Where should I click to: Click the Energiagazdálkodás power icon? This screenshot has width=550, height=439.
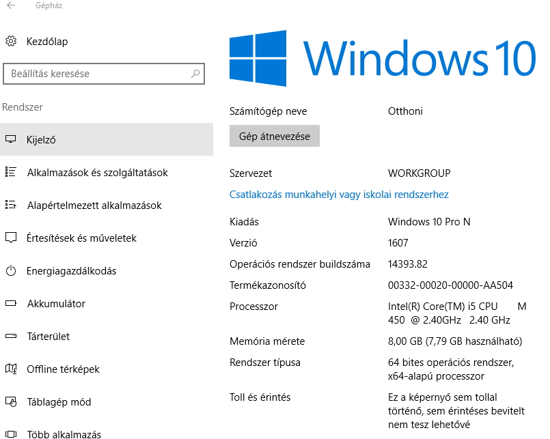11,270
